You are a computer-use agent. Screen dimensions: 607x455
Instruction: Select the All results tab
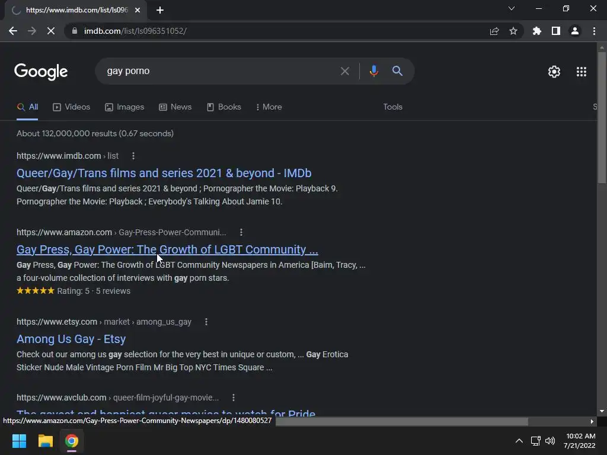[x=27, y=107]
